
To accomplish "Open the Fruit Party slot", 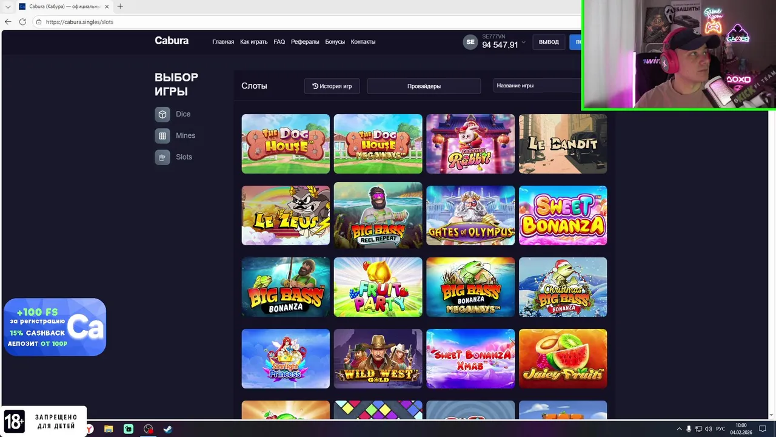I will [378, 287].
